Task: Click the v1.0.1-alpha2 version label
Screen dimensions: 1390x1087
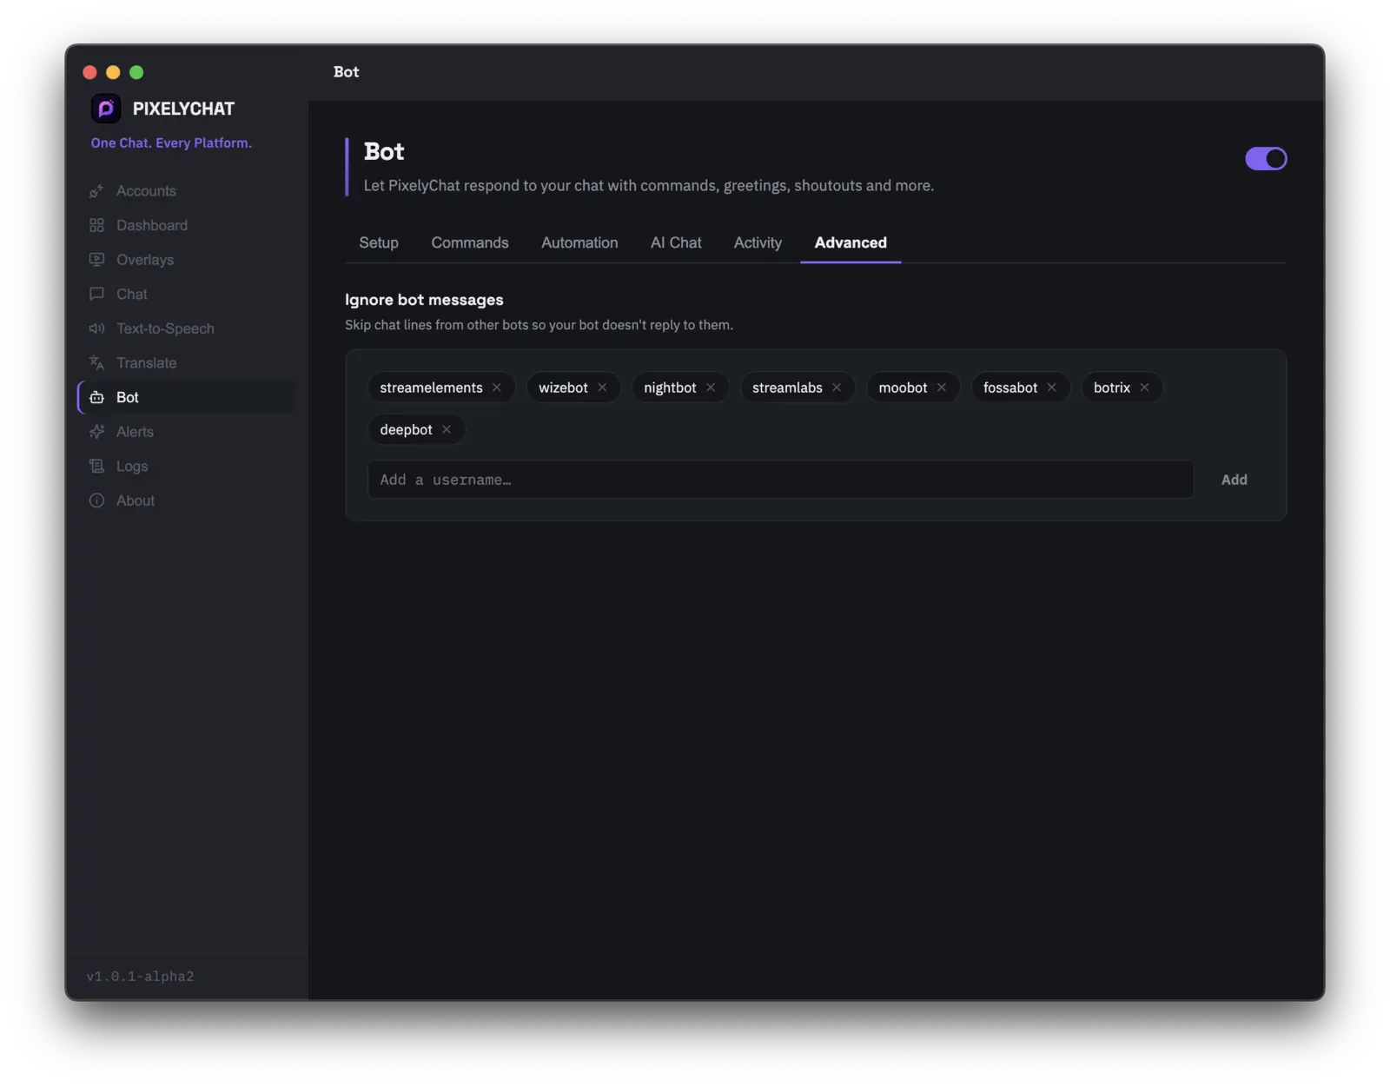Action: tap(141, 977)
